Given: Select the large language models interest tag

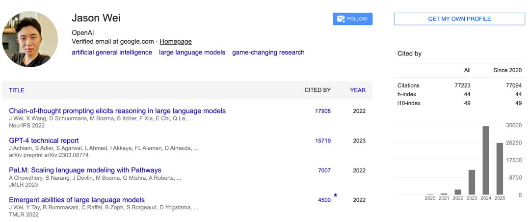Looking at the screenshot, I should tap(192, 52).
